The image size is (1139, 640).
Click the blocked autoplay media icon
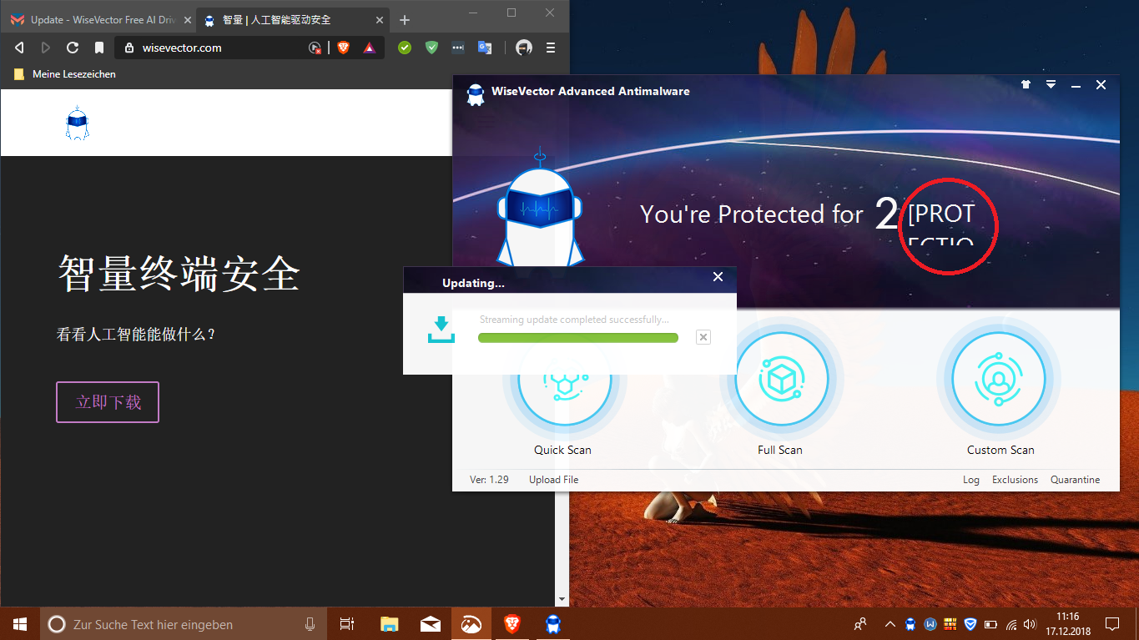point(315,48)
